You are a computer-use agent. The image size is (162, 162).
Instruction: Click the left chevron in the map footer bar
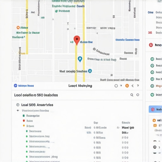[133, 86]
